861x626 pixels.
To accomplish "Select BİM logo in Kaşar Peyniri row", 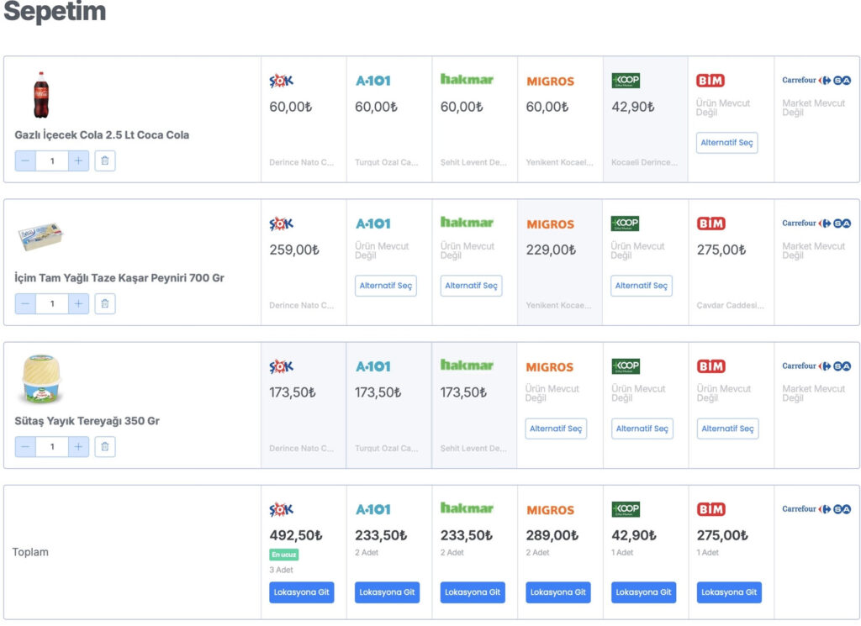I will (710, 224).
